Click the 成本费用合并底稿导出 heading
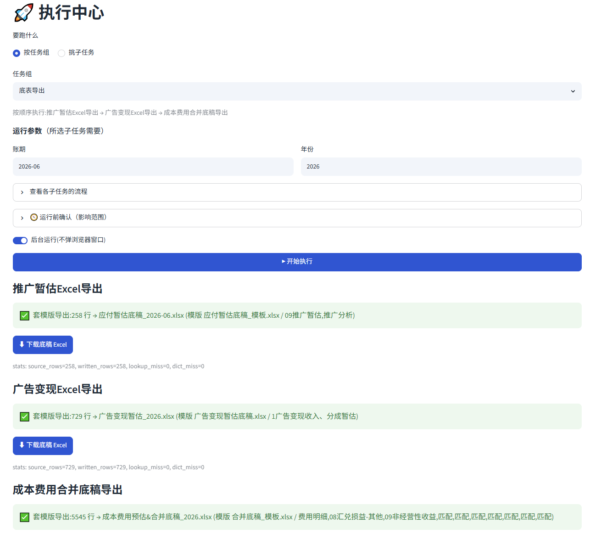The height and width of the screenshot is (534, 590). (68, 490)
